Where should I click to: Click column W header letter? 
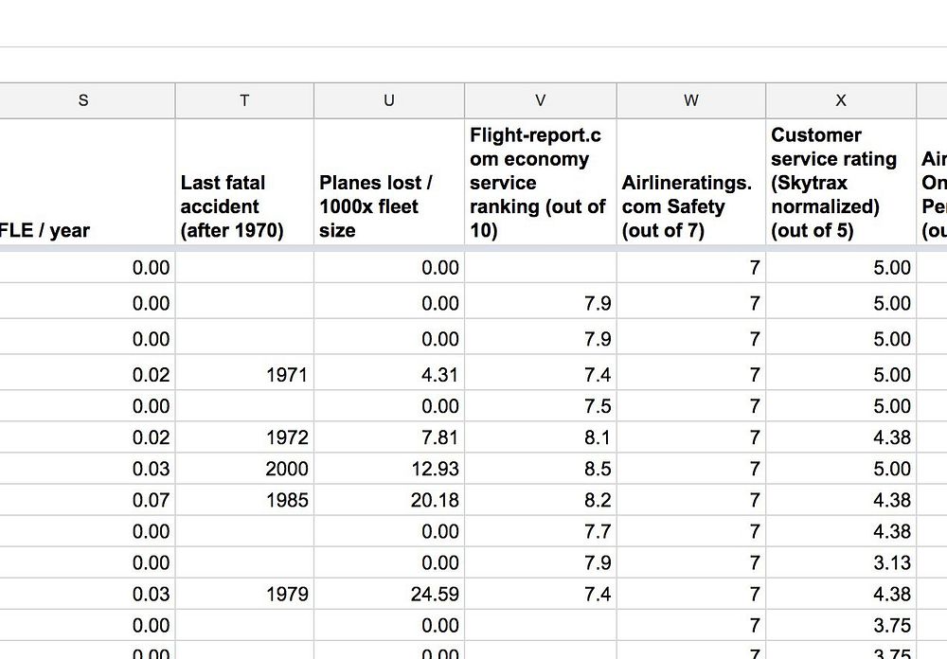(690, 100)
